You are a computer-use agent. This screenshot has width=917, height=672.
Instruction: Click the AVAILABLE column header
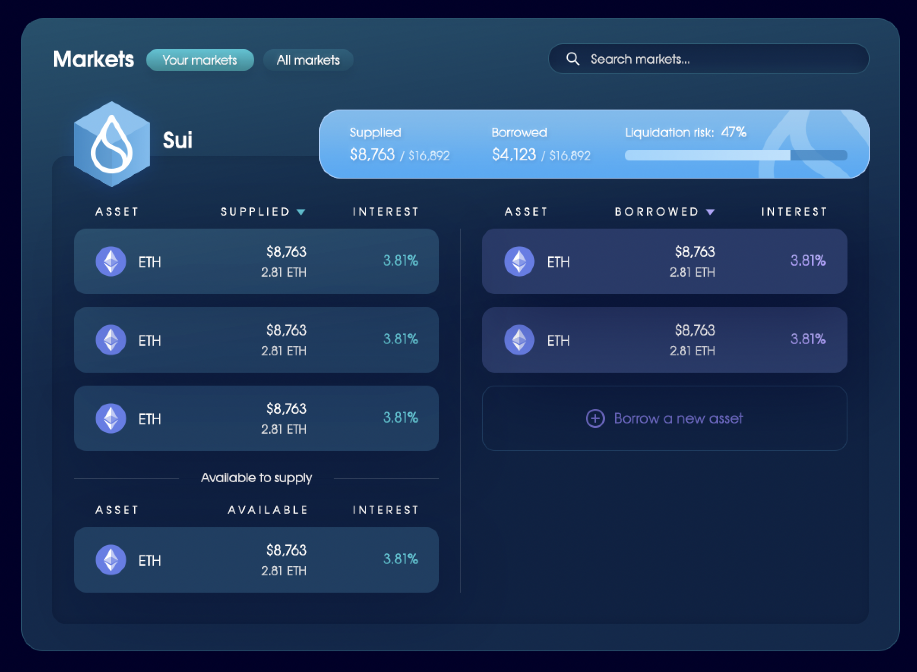click(x=268, y=510)
